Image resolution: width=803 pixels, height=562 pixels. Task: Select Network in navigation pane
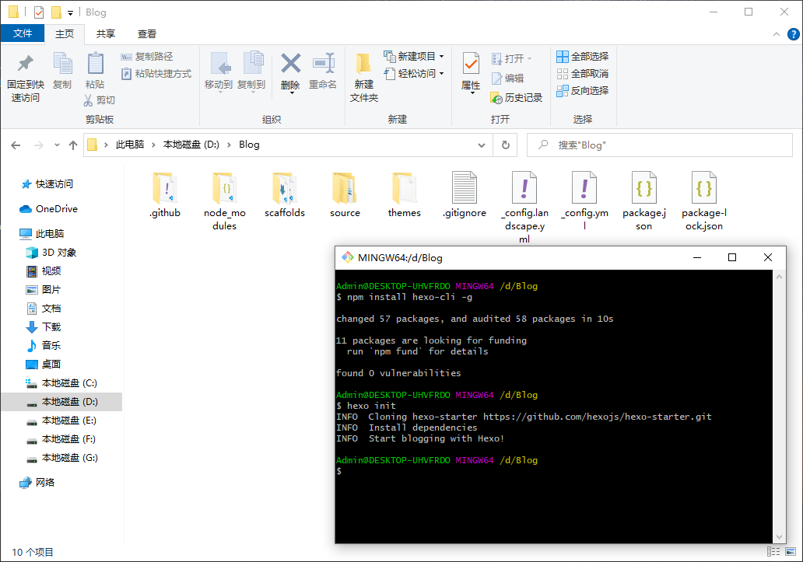(37, 482)
